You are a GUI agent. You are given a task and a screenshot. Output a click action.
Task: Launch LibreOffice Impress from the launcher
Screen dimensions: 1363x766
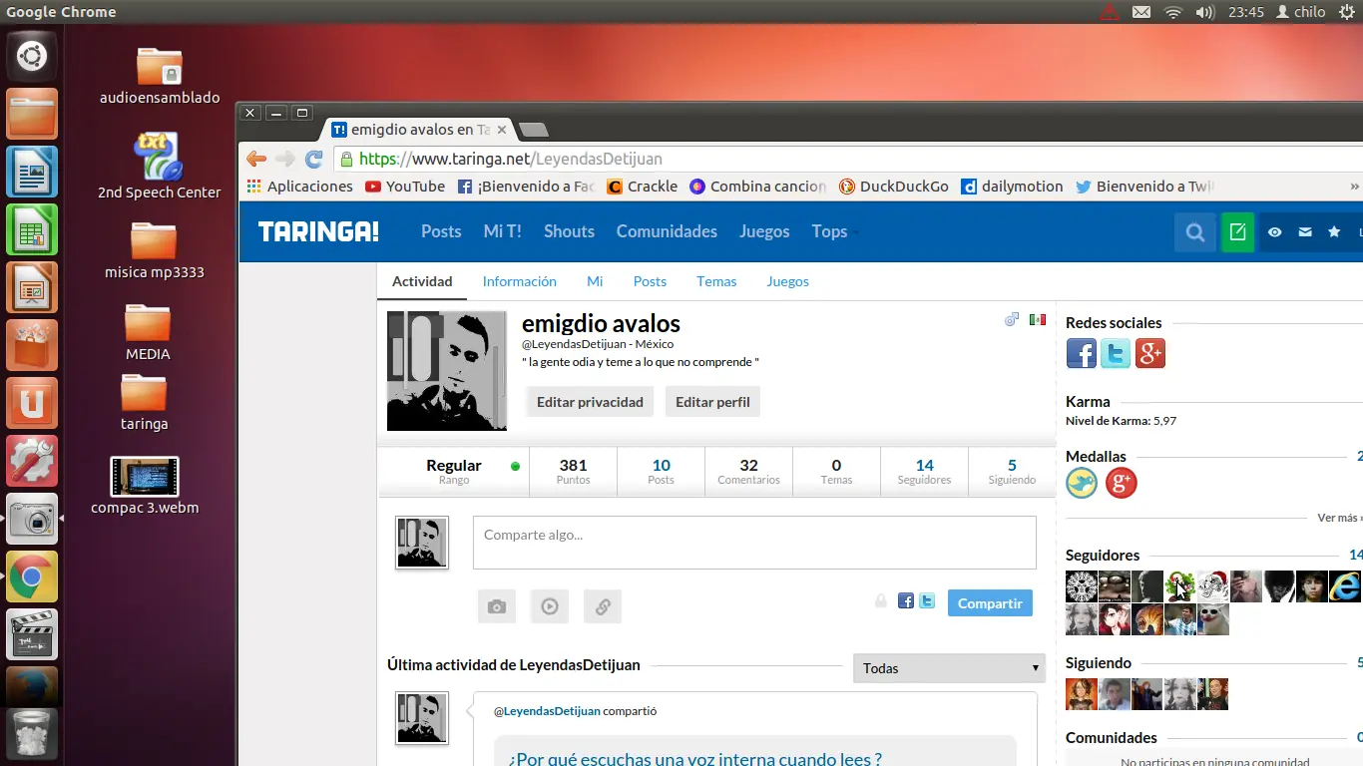tap(32, 287)
